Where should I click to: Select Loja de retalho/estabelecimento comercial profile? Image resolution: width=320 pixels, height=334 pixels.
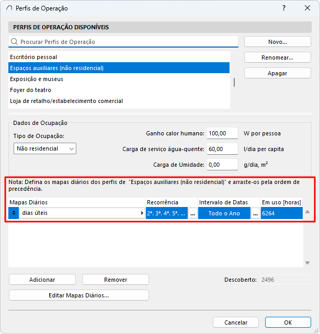119,101
